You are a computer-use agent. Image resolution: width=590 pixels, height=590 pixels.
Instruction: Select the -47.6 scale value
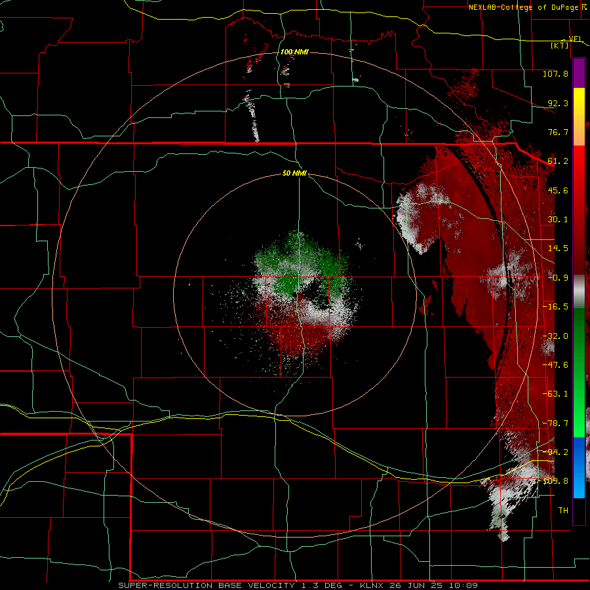555,365
